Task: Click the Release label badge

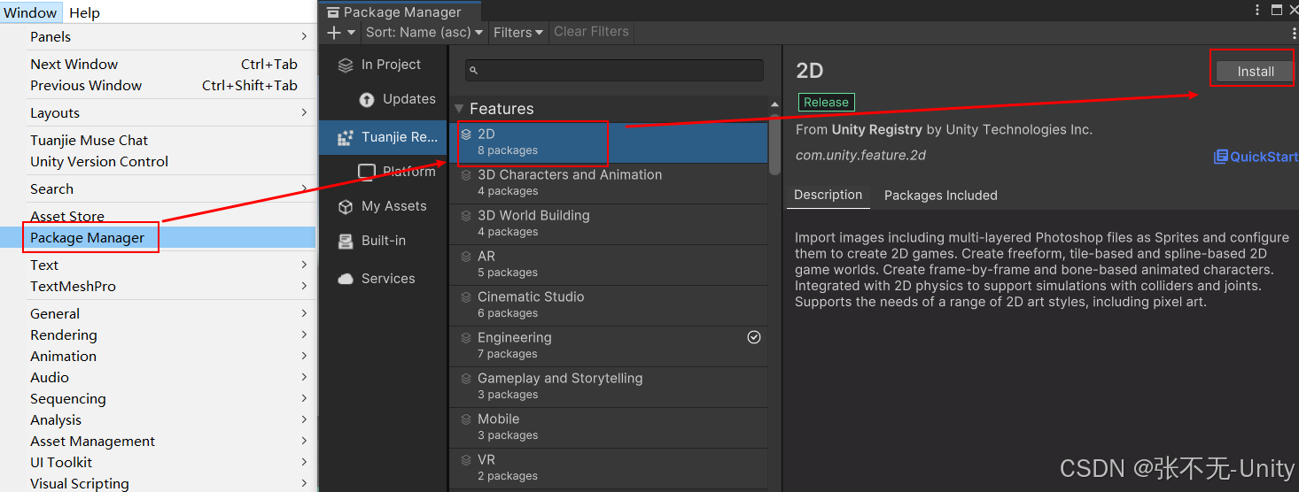Action: coord(826,103)
